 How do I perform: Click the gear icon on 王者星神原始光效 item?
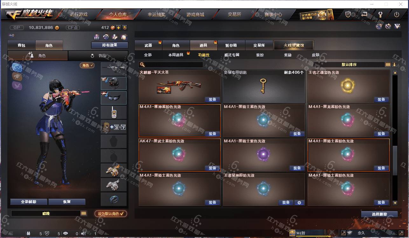[299, 202]
